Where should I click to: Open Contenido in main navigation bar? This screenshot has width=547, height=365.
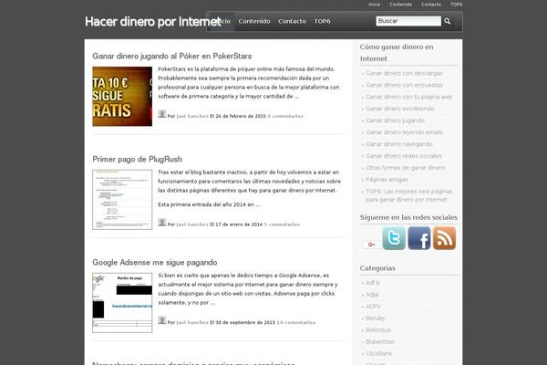254,21
